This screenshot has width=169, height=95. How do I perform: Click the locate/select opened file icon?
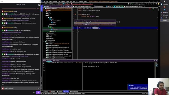(61, 6)
